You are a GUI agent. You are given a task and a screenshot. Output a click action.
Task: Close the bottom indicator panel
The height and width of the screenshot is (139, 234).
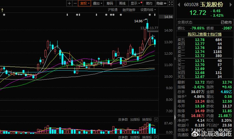(156, 137)
